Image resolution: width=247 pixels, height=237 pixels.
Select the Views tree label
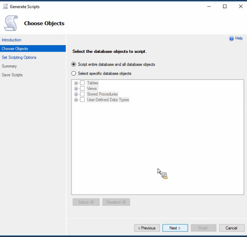[x=92, y=88]
